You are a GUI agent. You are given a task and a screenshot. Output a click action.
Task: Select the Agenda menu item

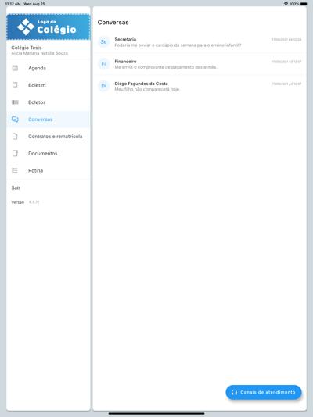49,68
